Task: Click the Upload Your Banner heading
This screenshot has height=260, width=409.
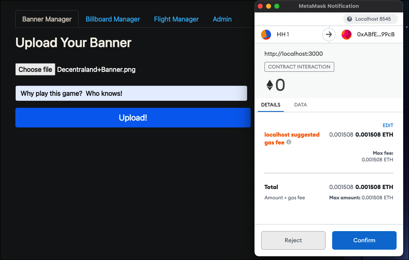Action: (x=73, y=43)
